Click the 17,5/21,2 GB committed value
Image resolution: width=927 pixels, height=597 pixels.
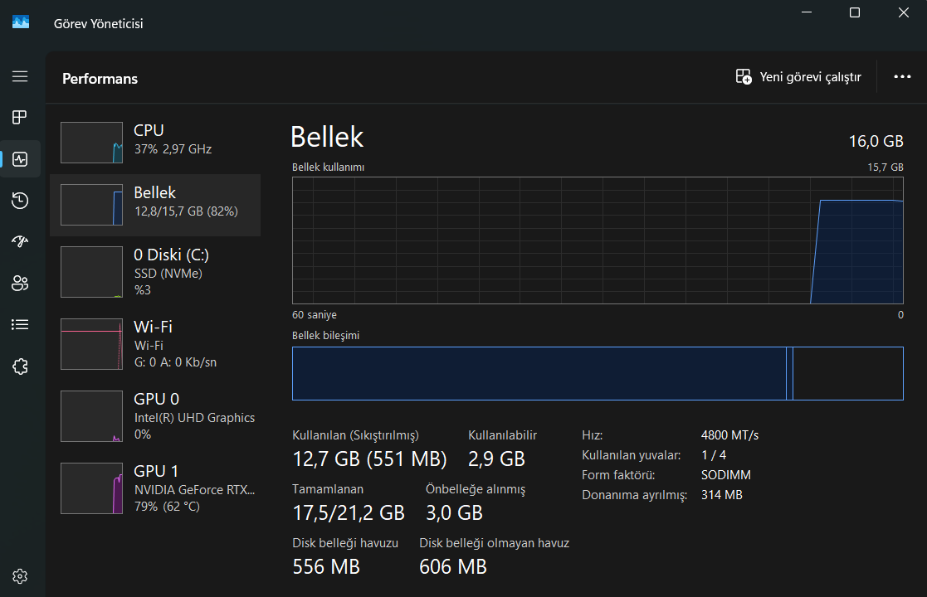[349, 512]
